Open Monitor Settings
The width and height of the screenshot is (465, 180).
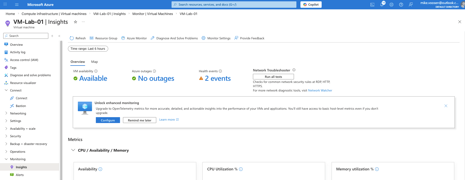tap(216, 38)
